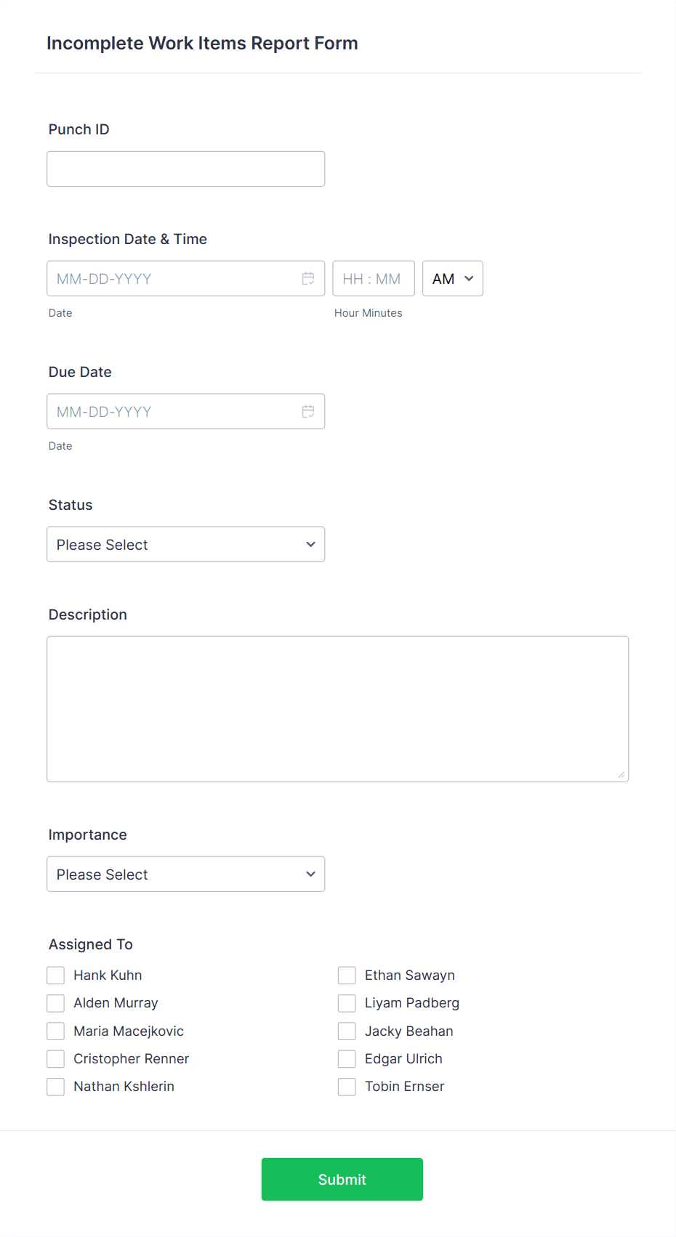Enable the Ethan Sawayn assignee checkbox
The height and width of the screenshot is (1237, 676).
point(347,975)
